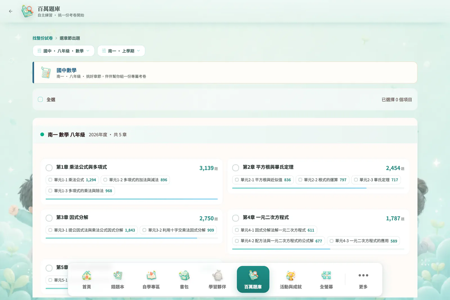Click the 第1章 progress bar
Screen dimensions: 450x300
pos(132,199)
